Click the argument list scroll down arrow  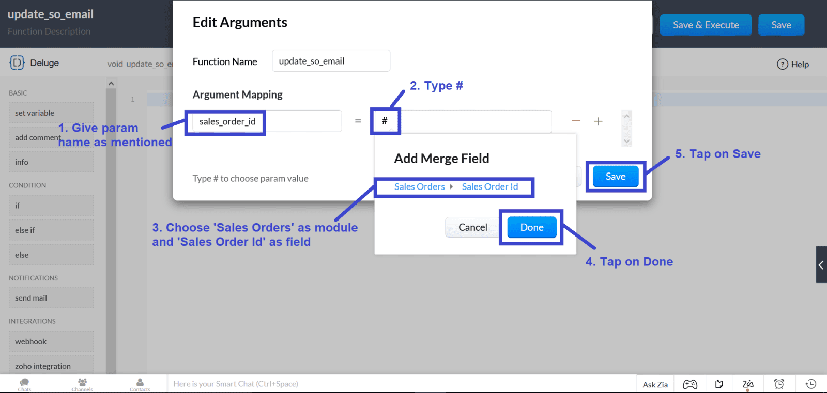click(626, 141)
